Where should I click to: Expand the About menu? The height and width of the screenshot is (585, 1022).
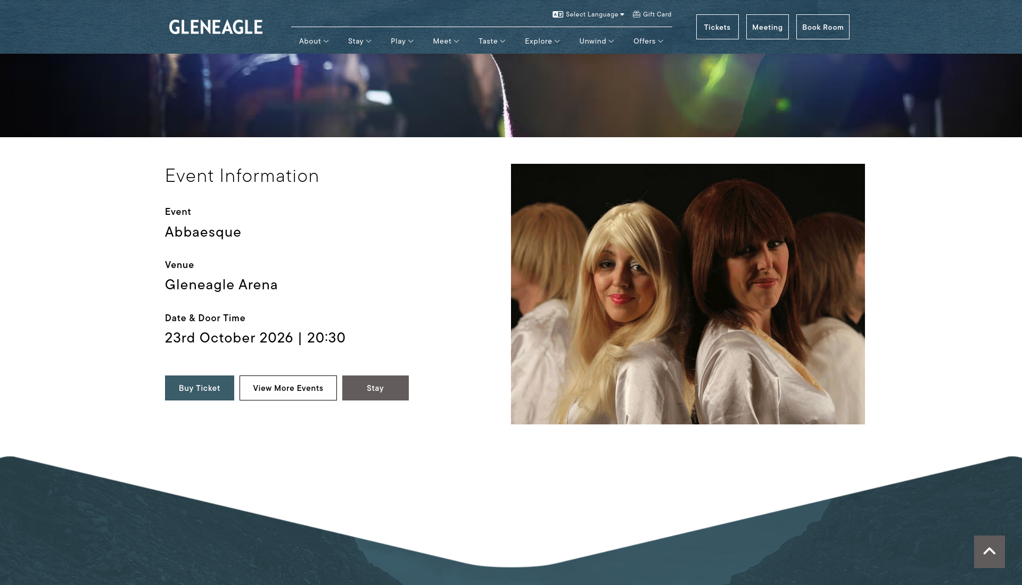pos(314,41)
